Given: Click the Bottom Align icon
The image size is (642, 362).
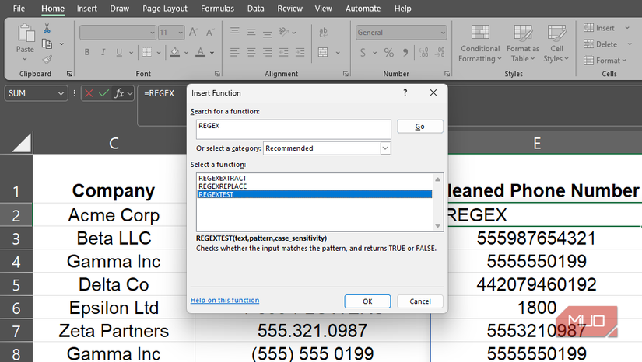Looking at the screenshot, I should tap(268, 33).
